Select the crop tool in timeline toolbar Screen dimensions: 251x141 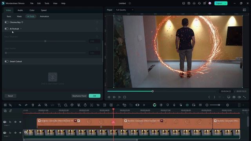coord(46,105)
